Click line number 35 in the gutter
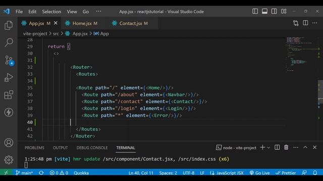This screenshot has height=181, width=323. point(30,88)
